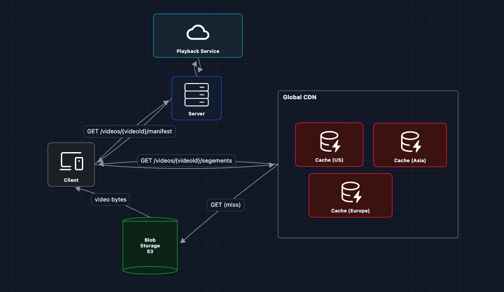Select the server rack icon
Viewport: 504px width, 292px height.
pyautogui.click(x=197, y=94)
